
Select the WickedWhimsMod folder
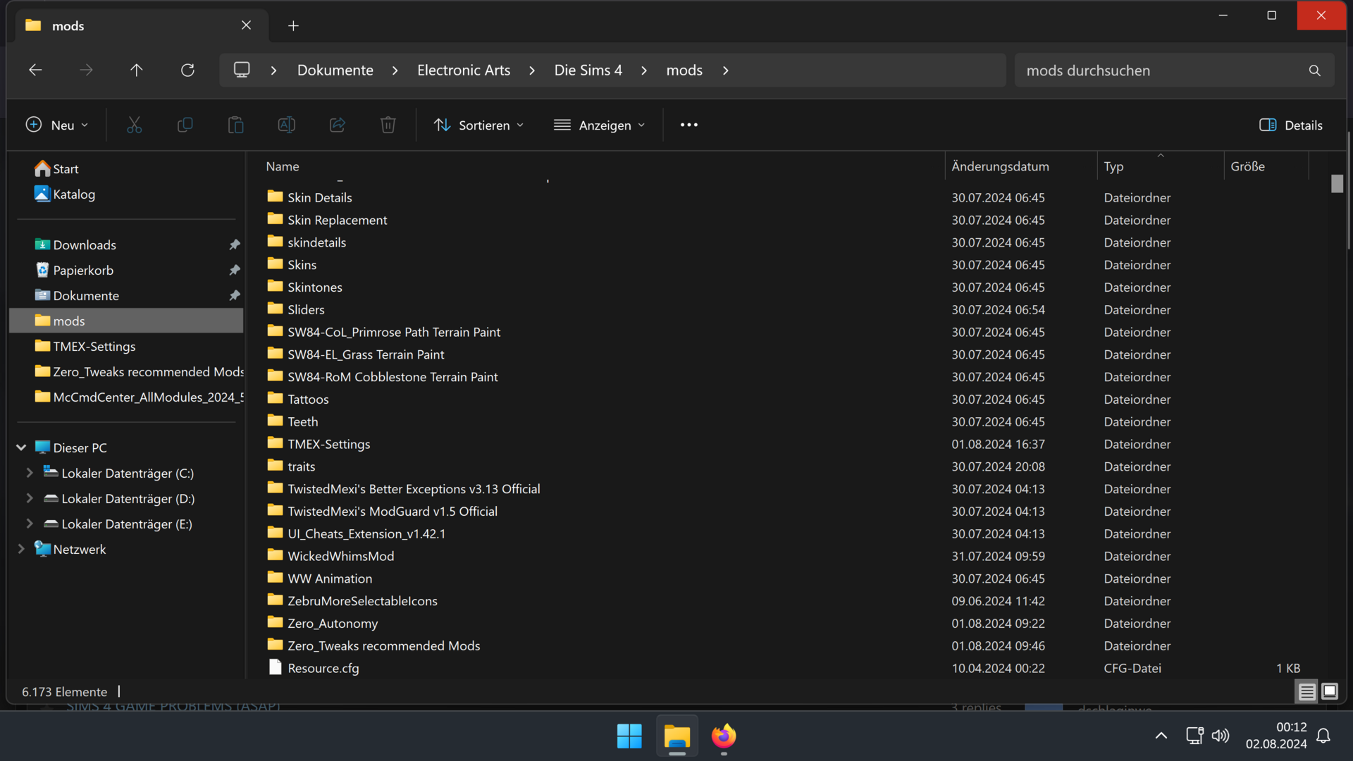[x=341, y=556]
